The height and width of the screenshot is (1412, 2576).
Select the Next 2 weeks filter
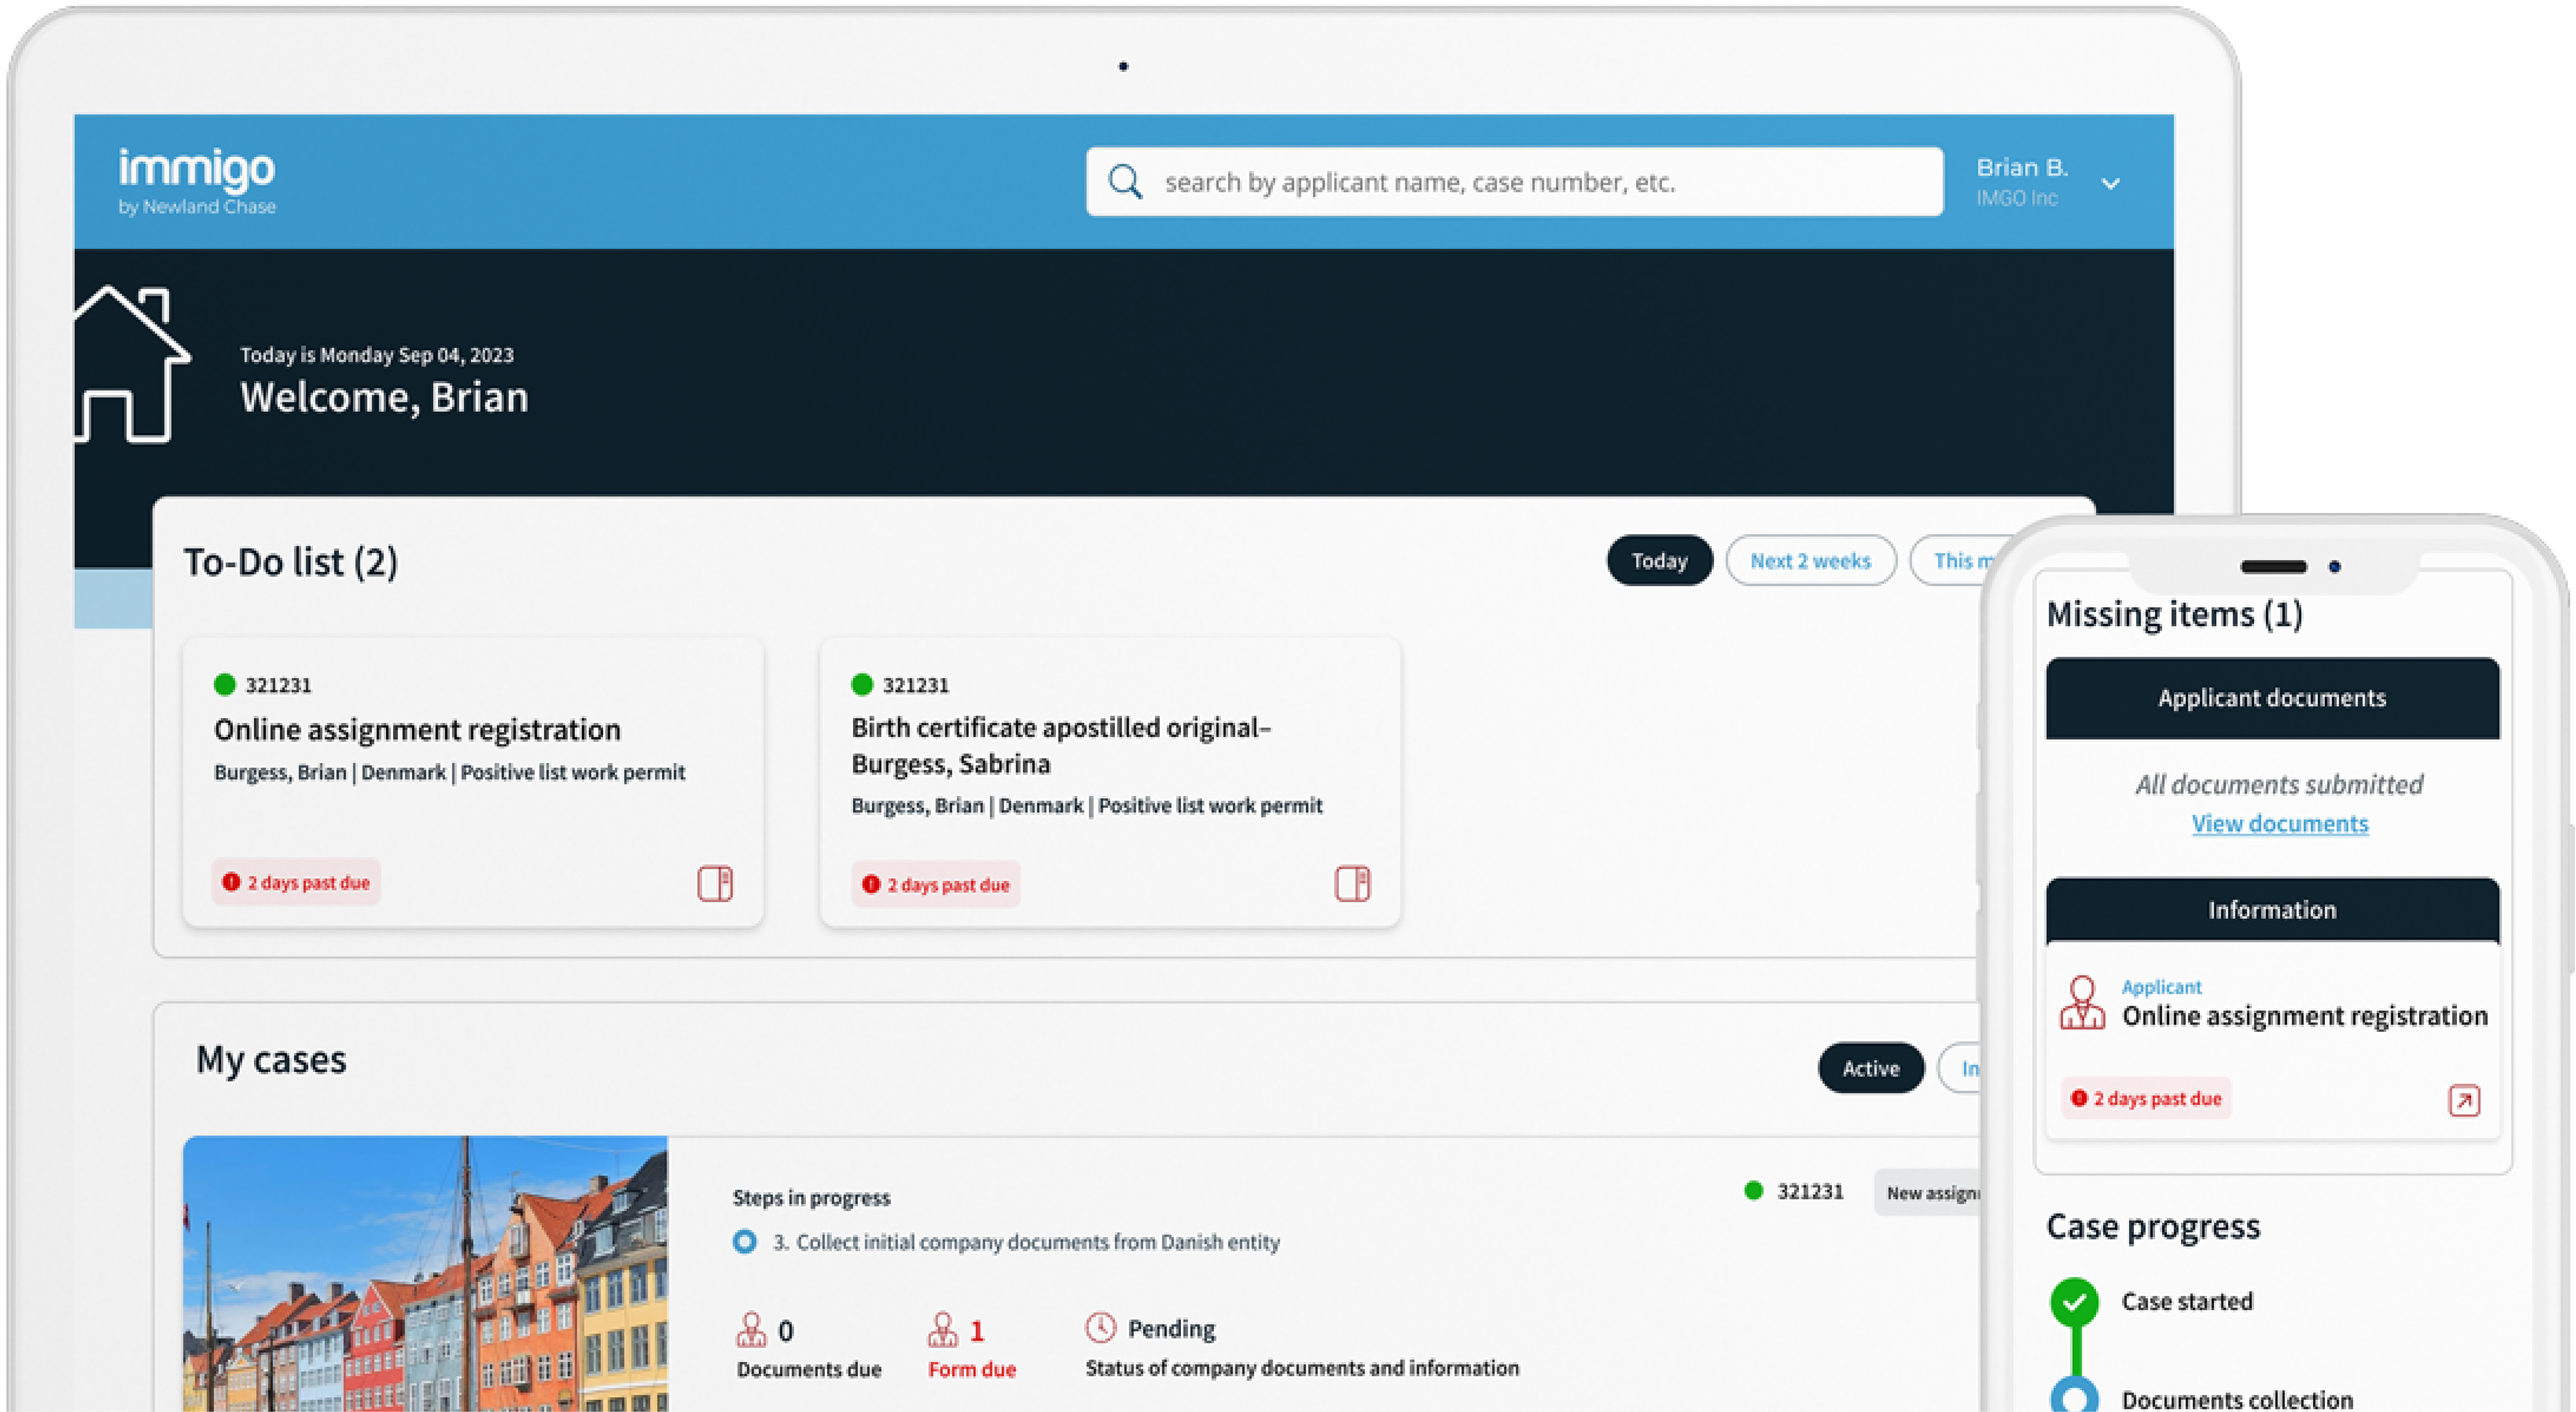pos(1810,561)
